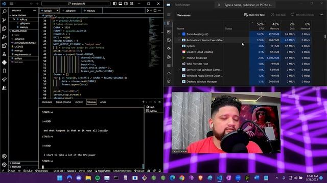
Task: Open File Explorer from taskbar
Action: (x=88, y=178)
